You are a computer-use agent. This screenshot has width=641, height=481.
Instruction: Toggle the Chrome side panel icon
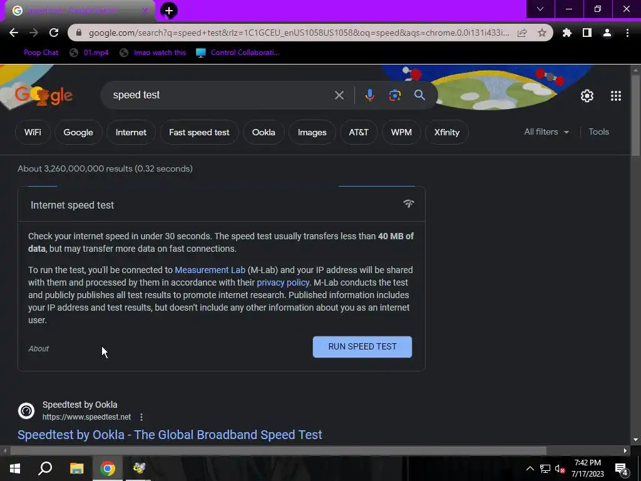[587, 33]
